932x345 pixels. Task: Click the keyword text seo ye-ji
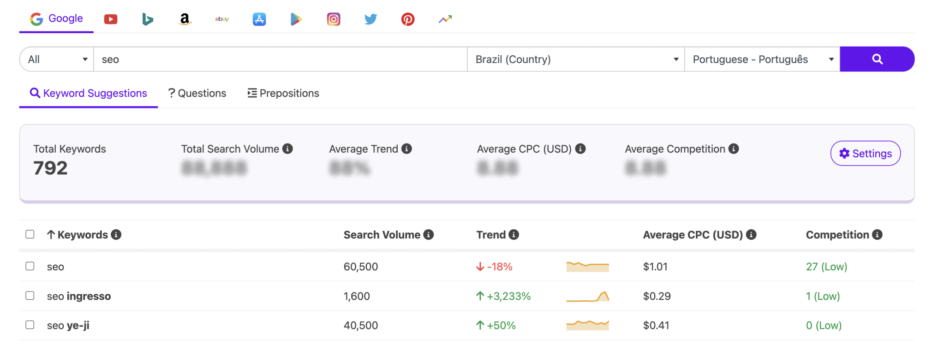click(68, 325)
